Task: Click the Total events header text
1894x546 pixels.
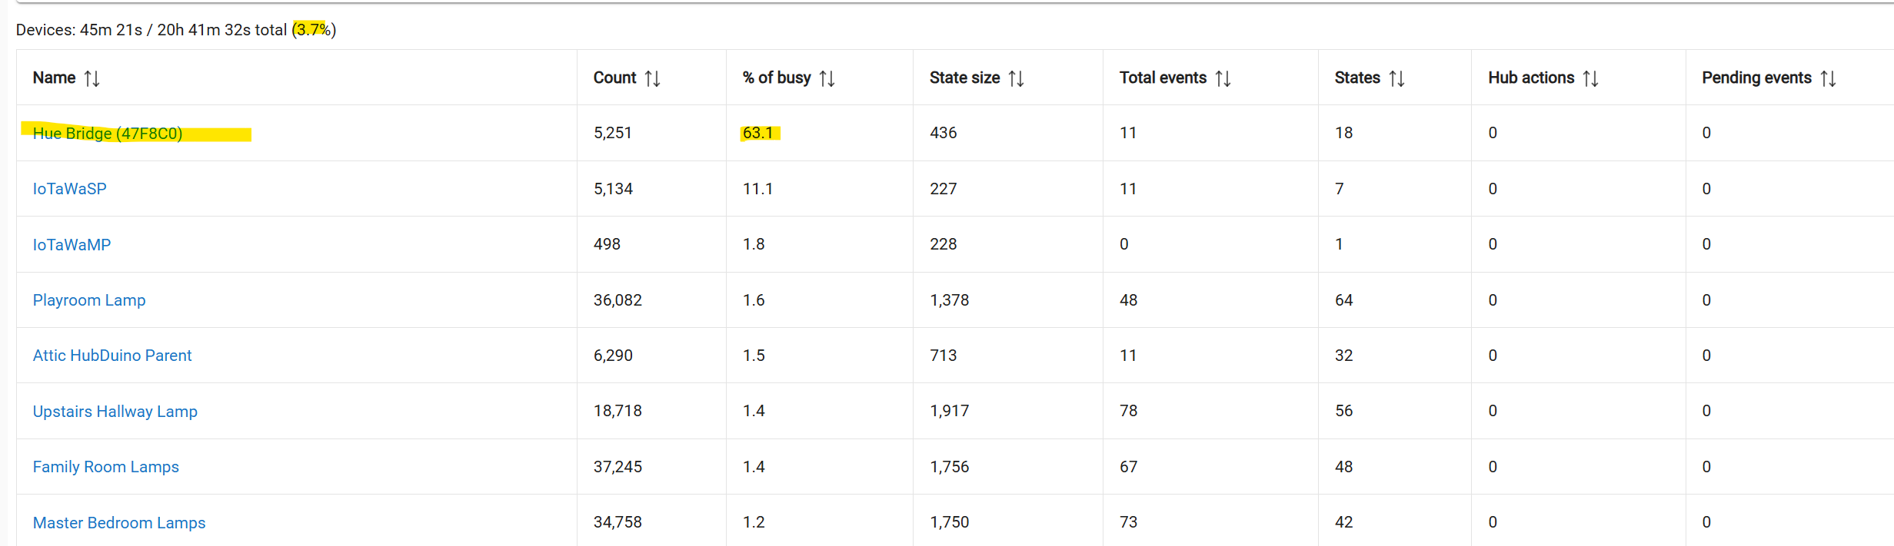Action: 1163,78
